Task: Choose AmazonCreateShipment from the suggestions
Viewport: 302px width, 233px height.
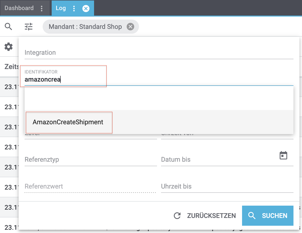Action: (68, 122)
